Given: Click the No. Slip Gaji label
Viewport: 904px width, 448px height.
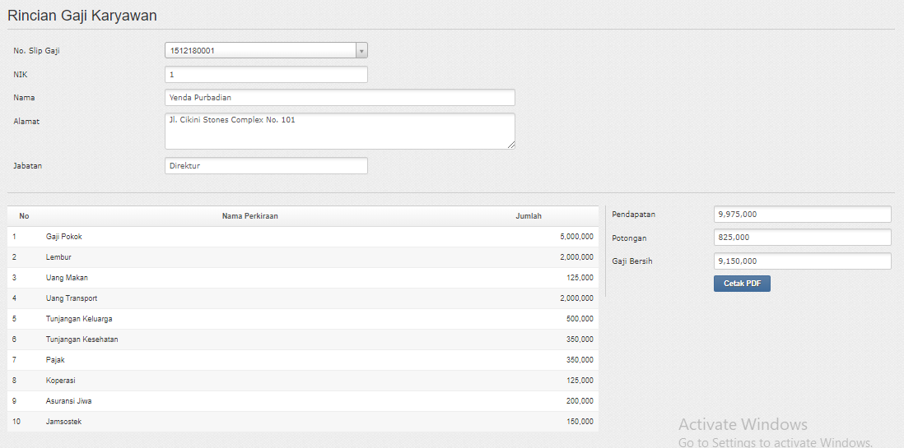Looking at the screenshot, I should (x=36, y=51).
